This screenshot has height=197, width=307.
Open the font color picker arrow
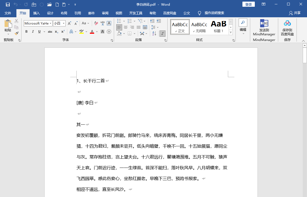point(97,32)
